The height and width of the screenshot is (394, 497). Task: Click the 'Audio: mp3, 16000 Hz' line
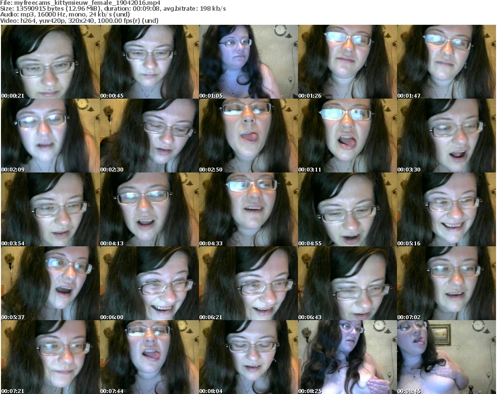pos(65,15)
